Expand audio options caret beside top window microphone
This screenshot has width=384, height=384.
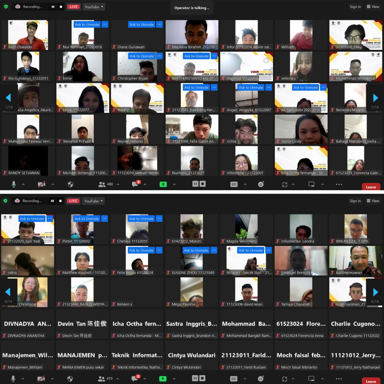coord(23,184)
